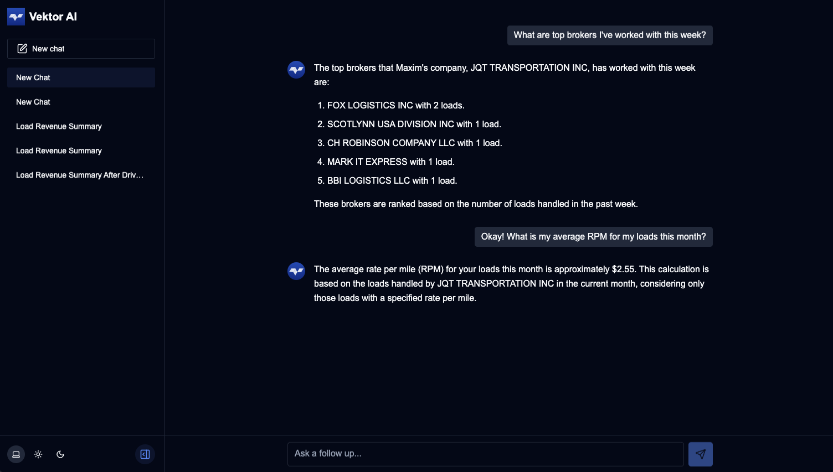Click the assistant avatar beside RPM answer
This screenshot has width=833, height=472.
click(296, 271)
